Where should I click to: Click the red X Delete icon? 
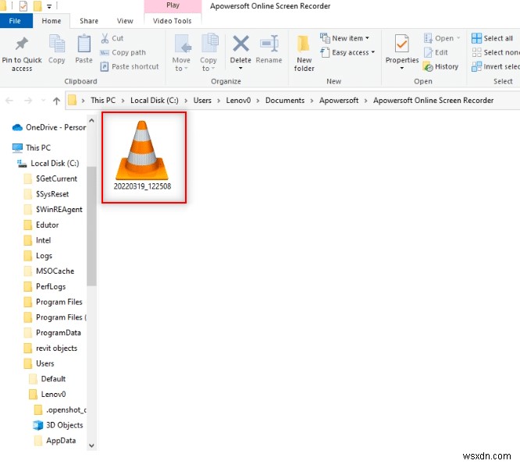pos(240,44)
